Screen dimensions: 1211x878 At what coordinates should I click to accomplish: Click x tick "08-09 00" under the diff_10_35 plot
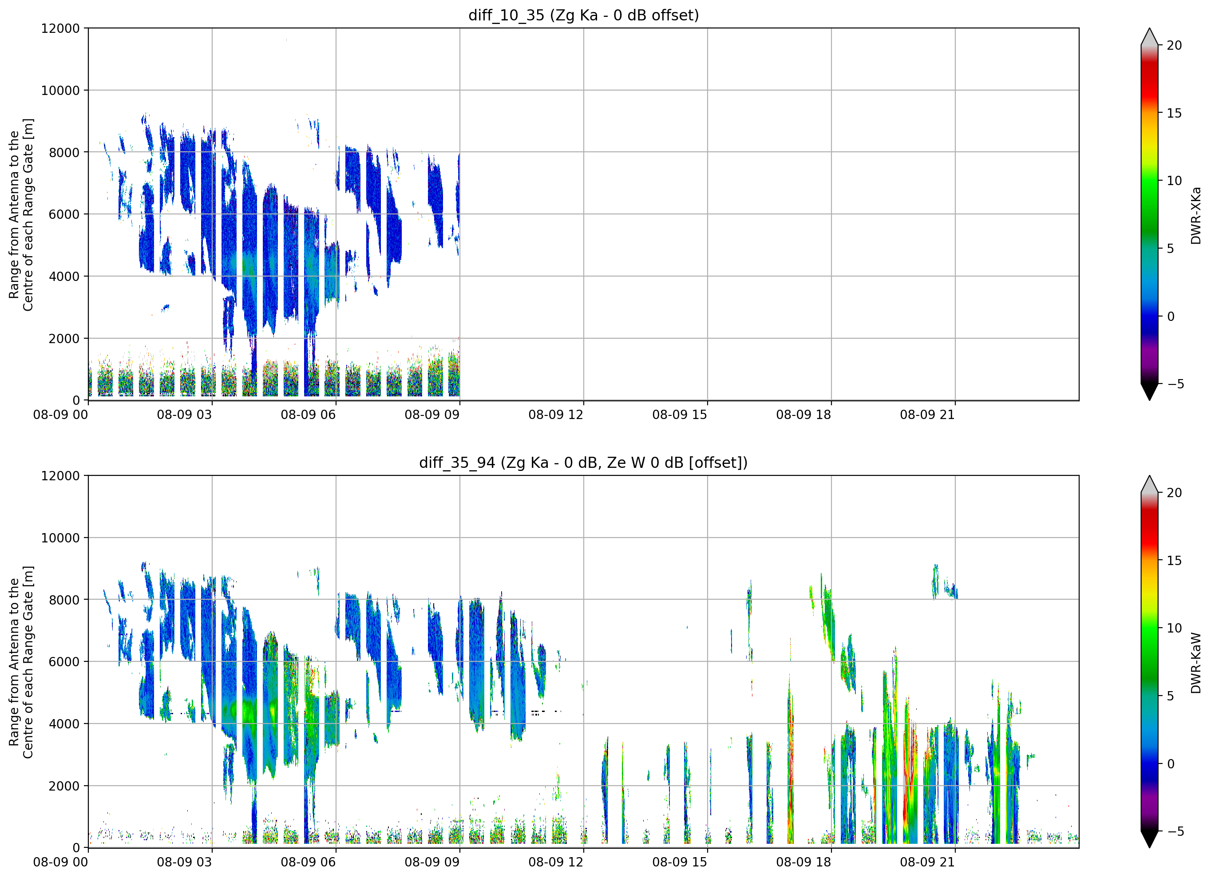(x=60, y=415)
